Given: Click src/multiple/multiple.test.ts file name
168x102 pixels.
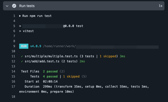Looking at the screenshot, I should click(51, 56).
